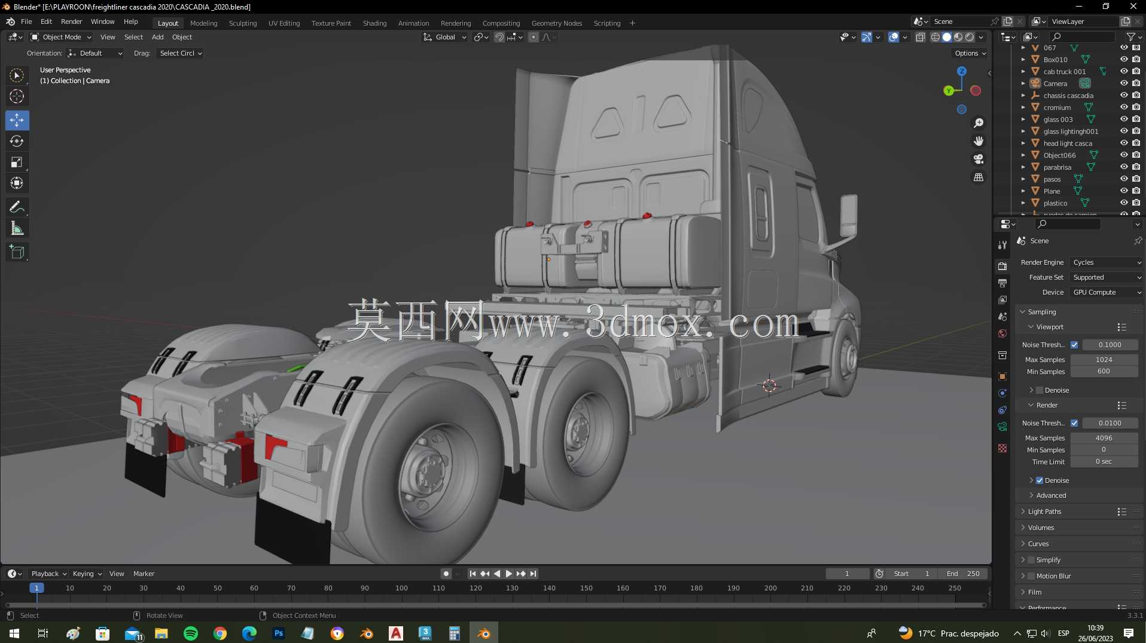The image size is (1146, 643).
Task: Activate the Move tool
Action: point(17,120)
